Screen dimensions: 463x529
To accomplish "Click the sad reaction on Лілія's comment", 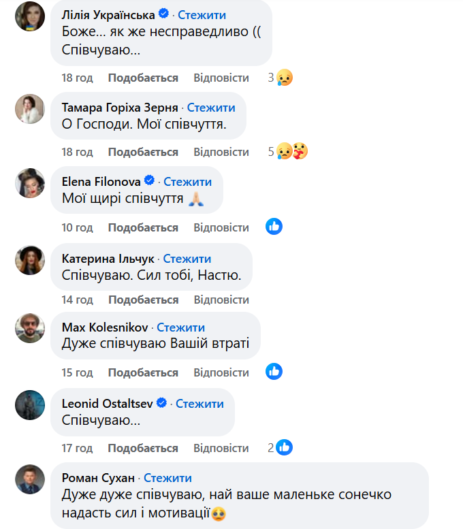I will point(285,78).
